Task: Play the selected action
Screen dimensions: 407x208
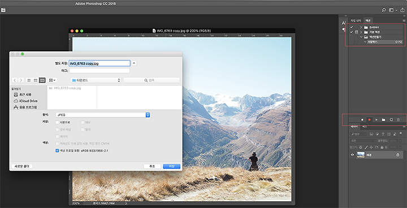Action: coord(376,120)
